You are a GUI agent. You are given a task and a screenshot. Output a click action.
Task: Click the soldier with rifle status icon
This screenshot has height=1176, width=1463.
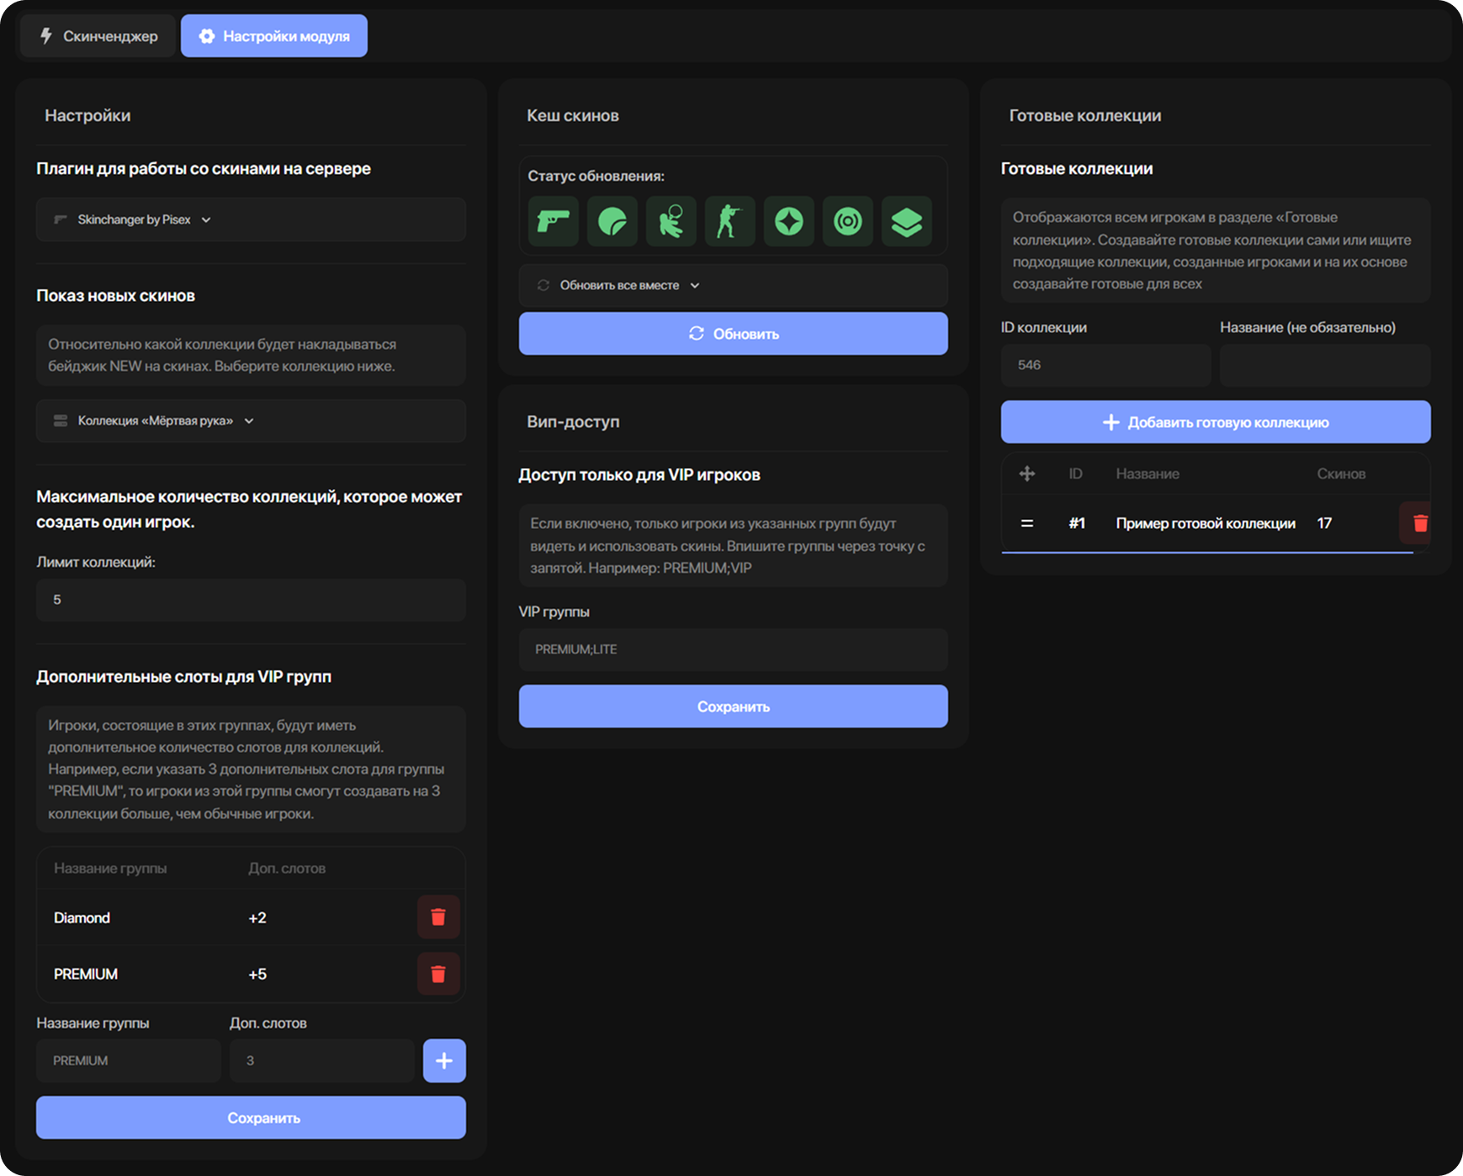point(730,221)
